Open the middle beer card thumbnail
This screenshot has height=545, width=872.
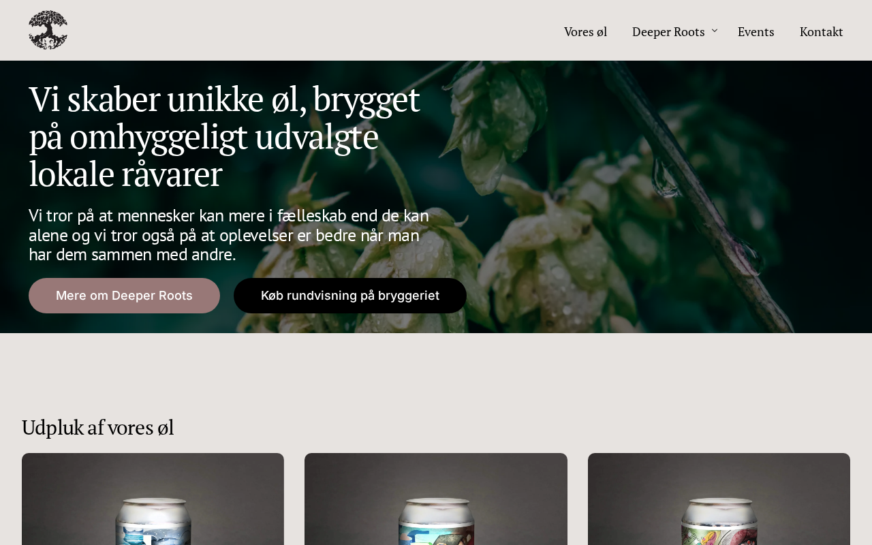coord(436,499)
